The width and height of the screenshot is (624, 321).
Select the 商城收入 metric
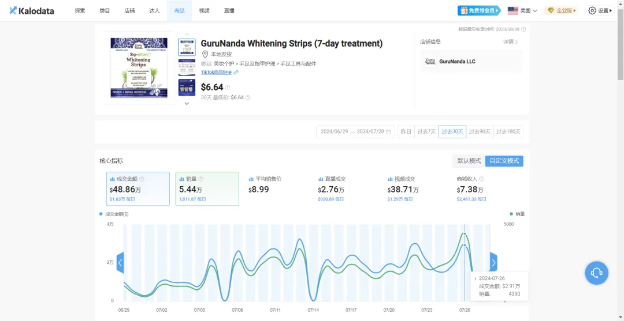tap(484, 189)
